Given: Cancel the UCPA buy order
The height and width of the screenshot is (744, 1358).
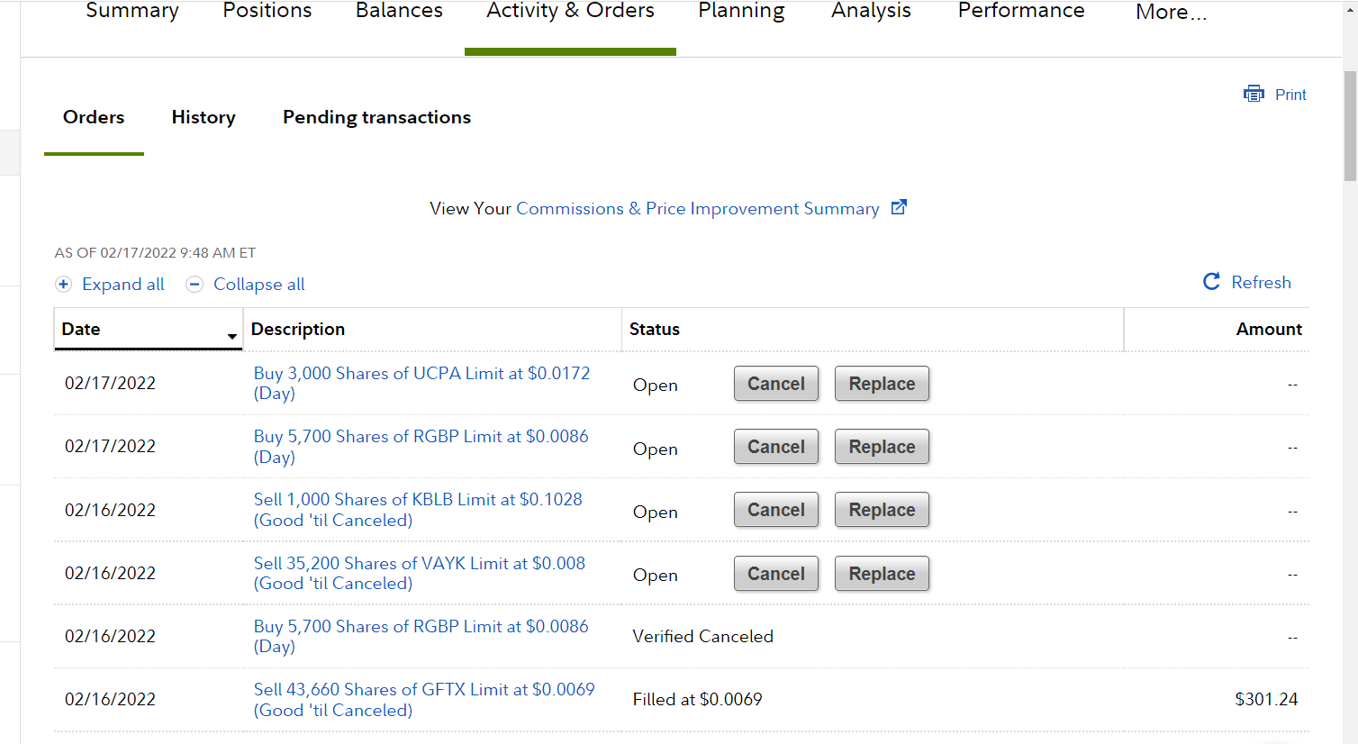Looking at the screenshot, I should tap(775, 384).
